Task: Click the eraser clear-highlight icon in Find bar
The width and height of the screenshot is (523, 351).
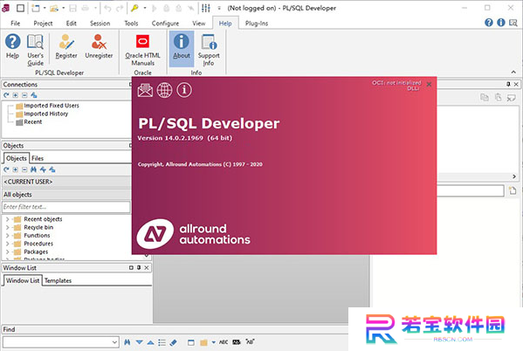Action: click(174, 342)
